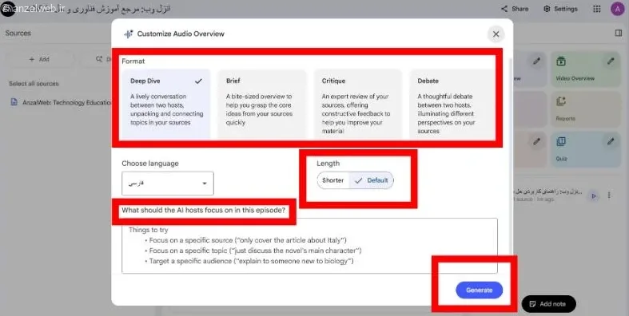The image size is (629, 316).
Task: Open Settings in the header
Action: pos(560,9)
